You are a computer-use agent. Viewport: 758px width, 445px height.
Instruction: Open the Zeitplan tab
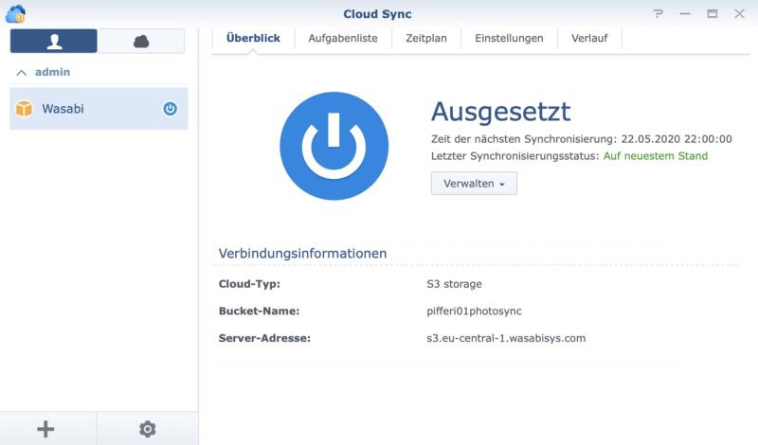tap(425, 38)
